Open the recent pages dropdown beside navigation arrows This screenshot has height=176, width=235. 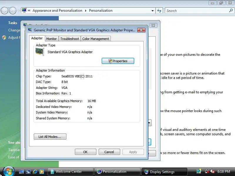coord(19,11)
